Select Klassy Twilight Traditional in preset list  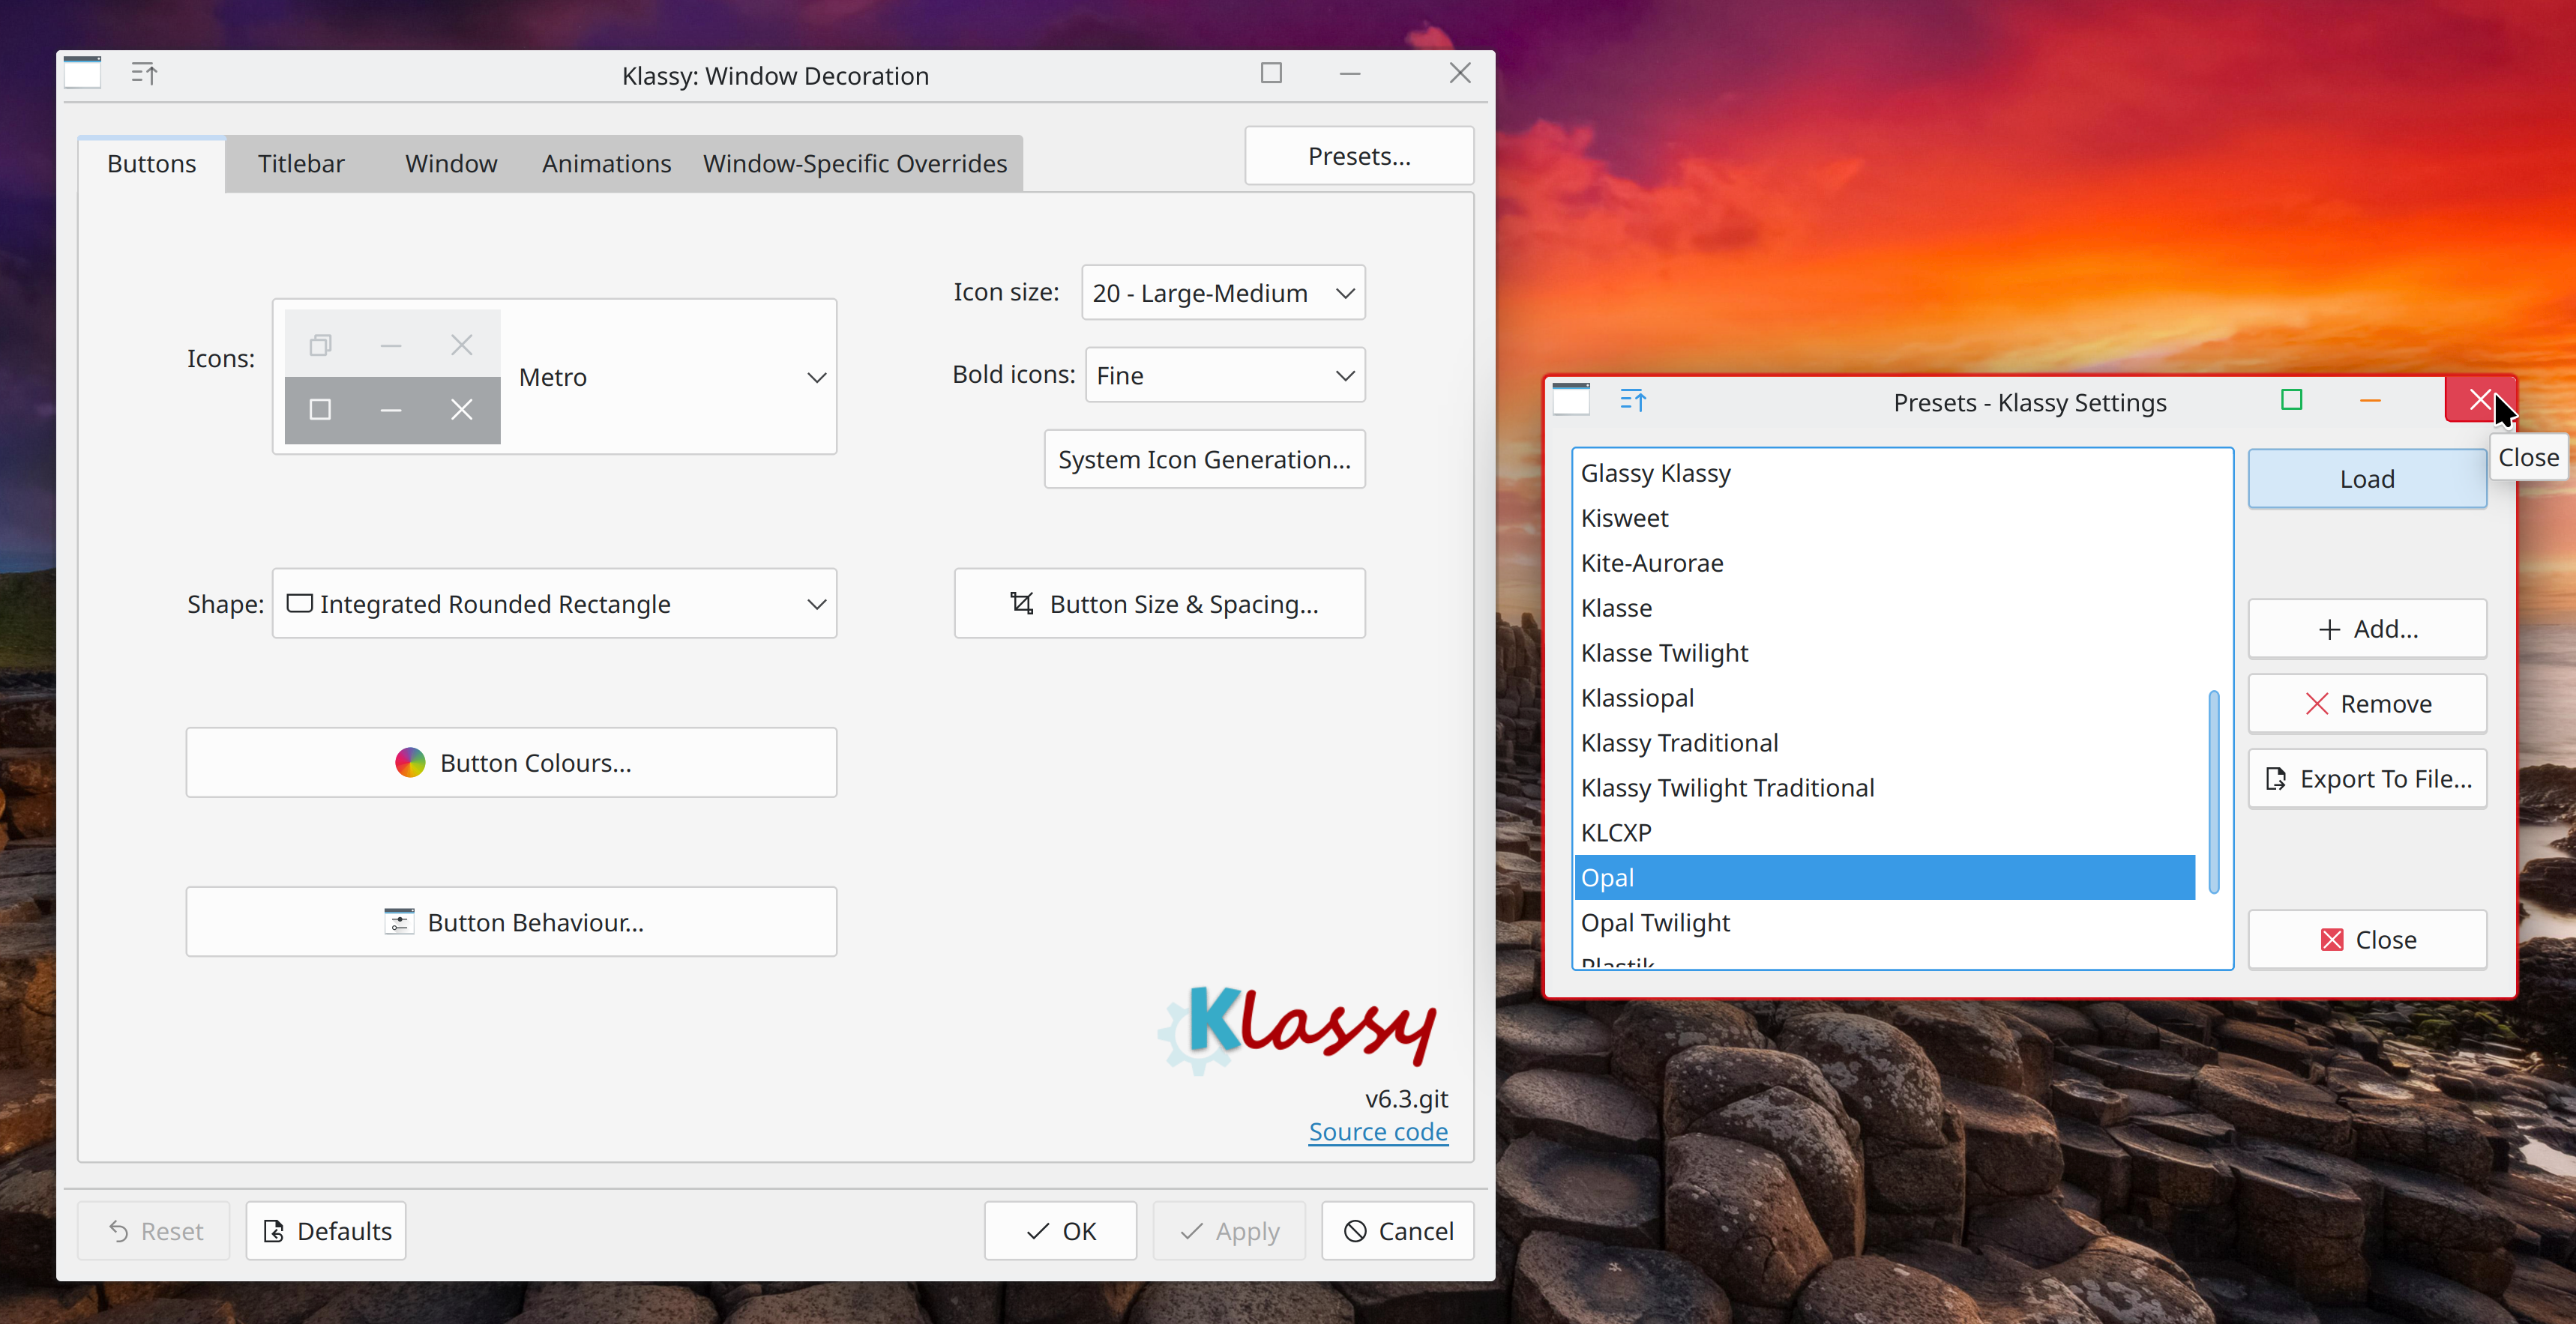(x=1727, y=788)
